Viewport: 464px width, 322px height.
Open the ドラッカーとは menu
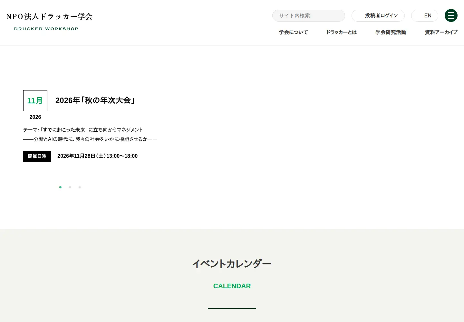(342, 32)
